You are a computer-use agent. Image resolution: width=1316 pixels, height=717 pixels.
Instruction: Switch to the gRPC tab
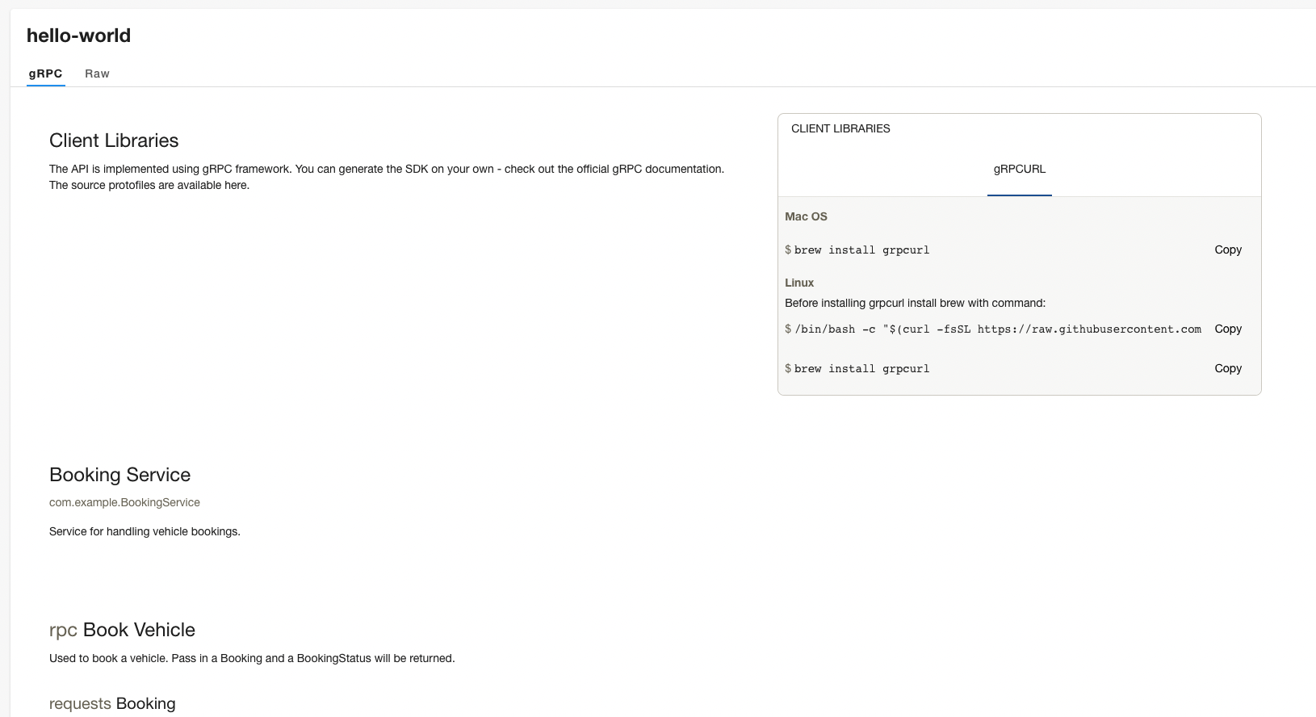coord(45,73)
